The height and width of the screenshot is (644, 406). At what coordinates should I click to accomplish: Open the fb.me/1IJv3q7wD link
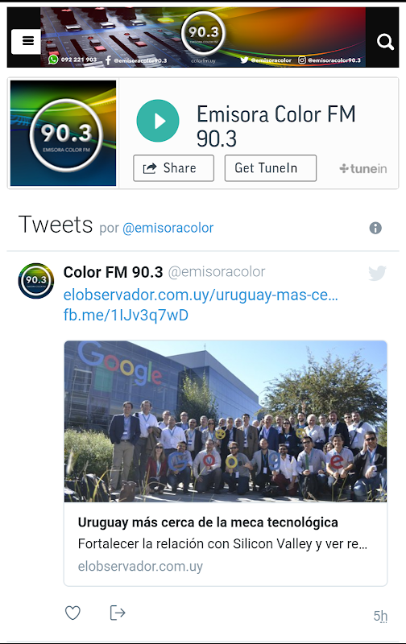point(126,315)
